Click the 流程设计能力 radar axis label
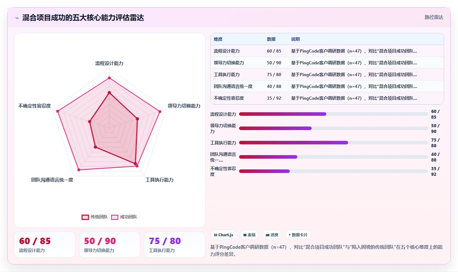Viewport: 458px width, 272px height. tap(109, 64)
